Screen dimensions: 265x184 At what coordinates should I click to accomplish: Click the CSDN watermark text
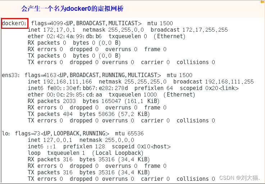(x=238, y=178)
